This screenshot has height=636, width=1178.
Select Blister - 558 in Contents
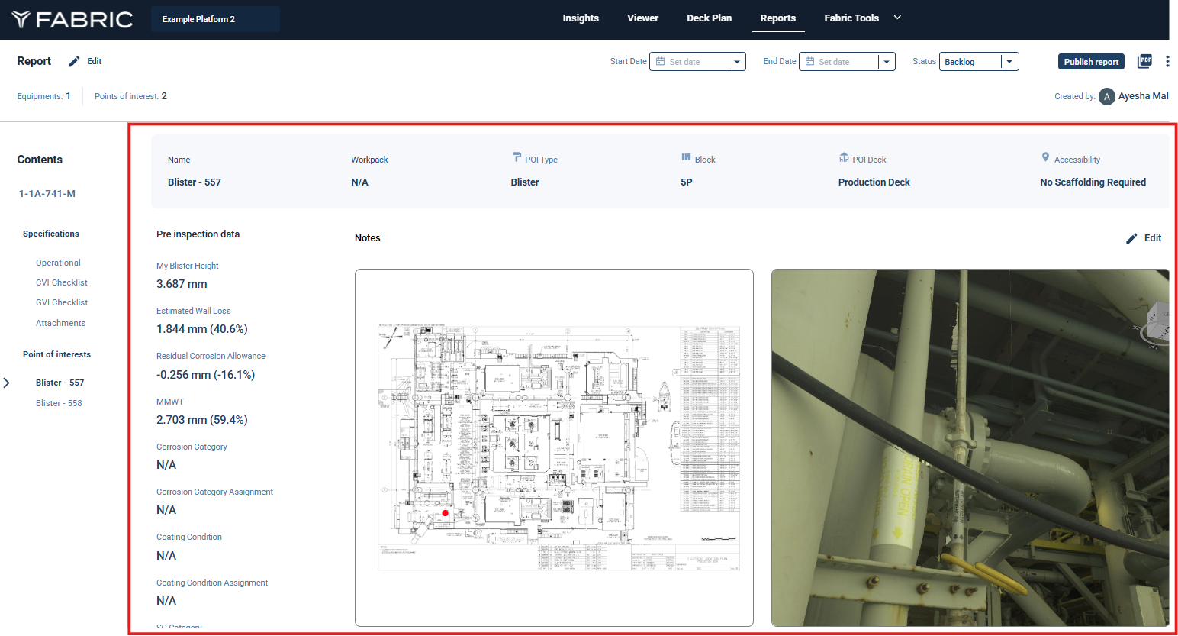[x=59, y=403]
